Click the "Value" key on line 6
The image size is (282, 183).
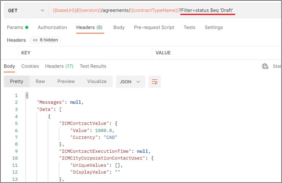80,131
